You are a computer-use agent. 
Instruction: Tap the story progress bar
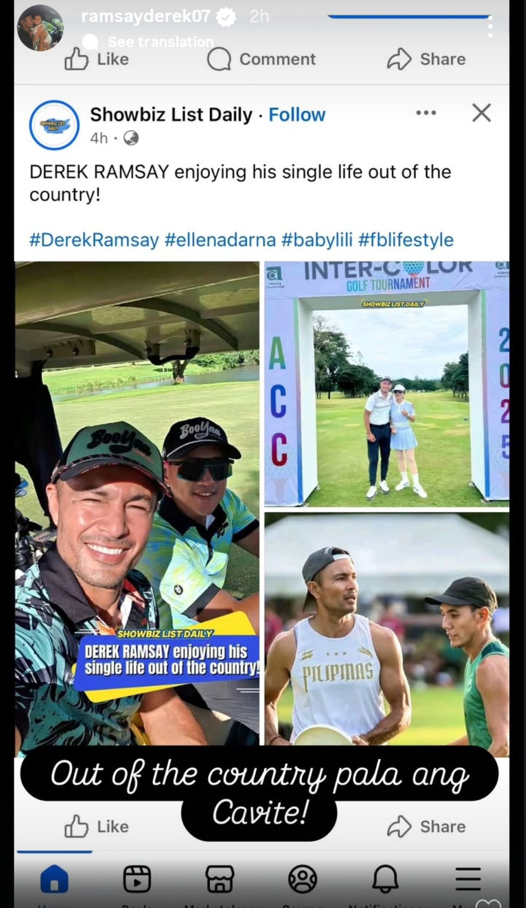pos(409,17)
